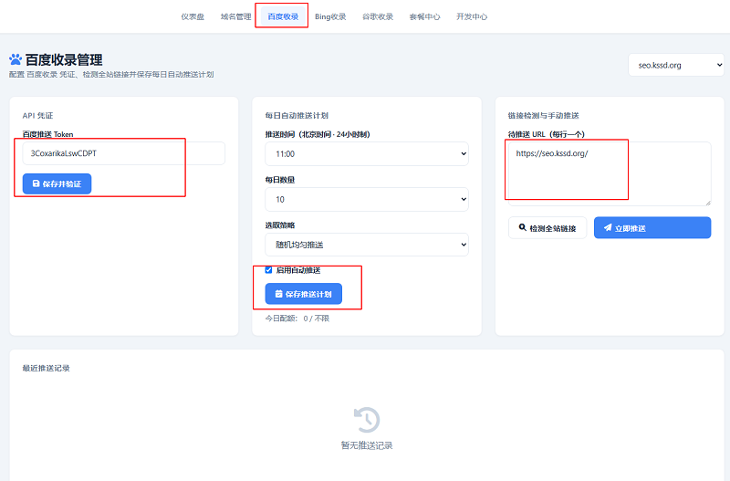730x481 pixels.
Task: Click the textarea resize handle corner
Action: (x=708, y=203)
